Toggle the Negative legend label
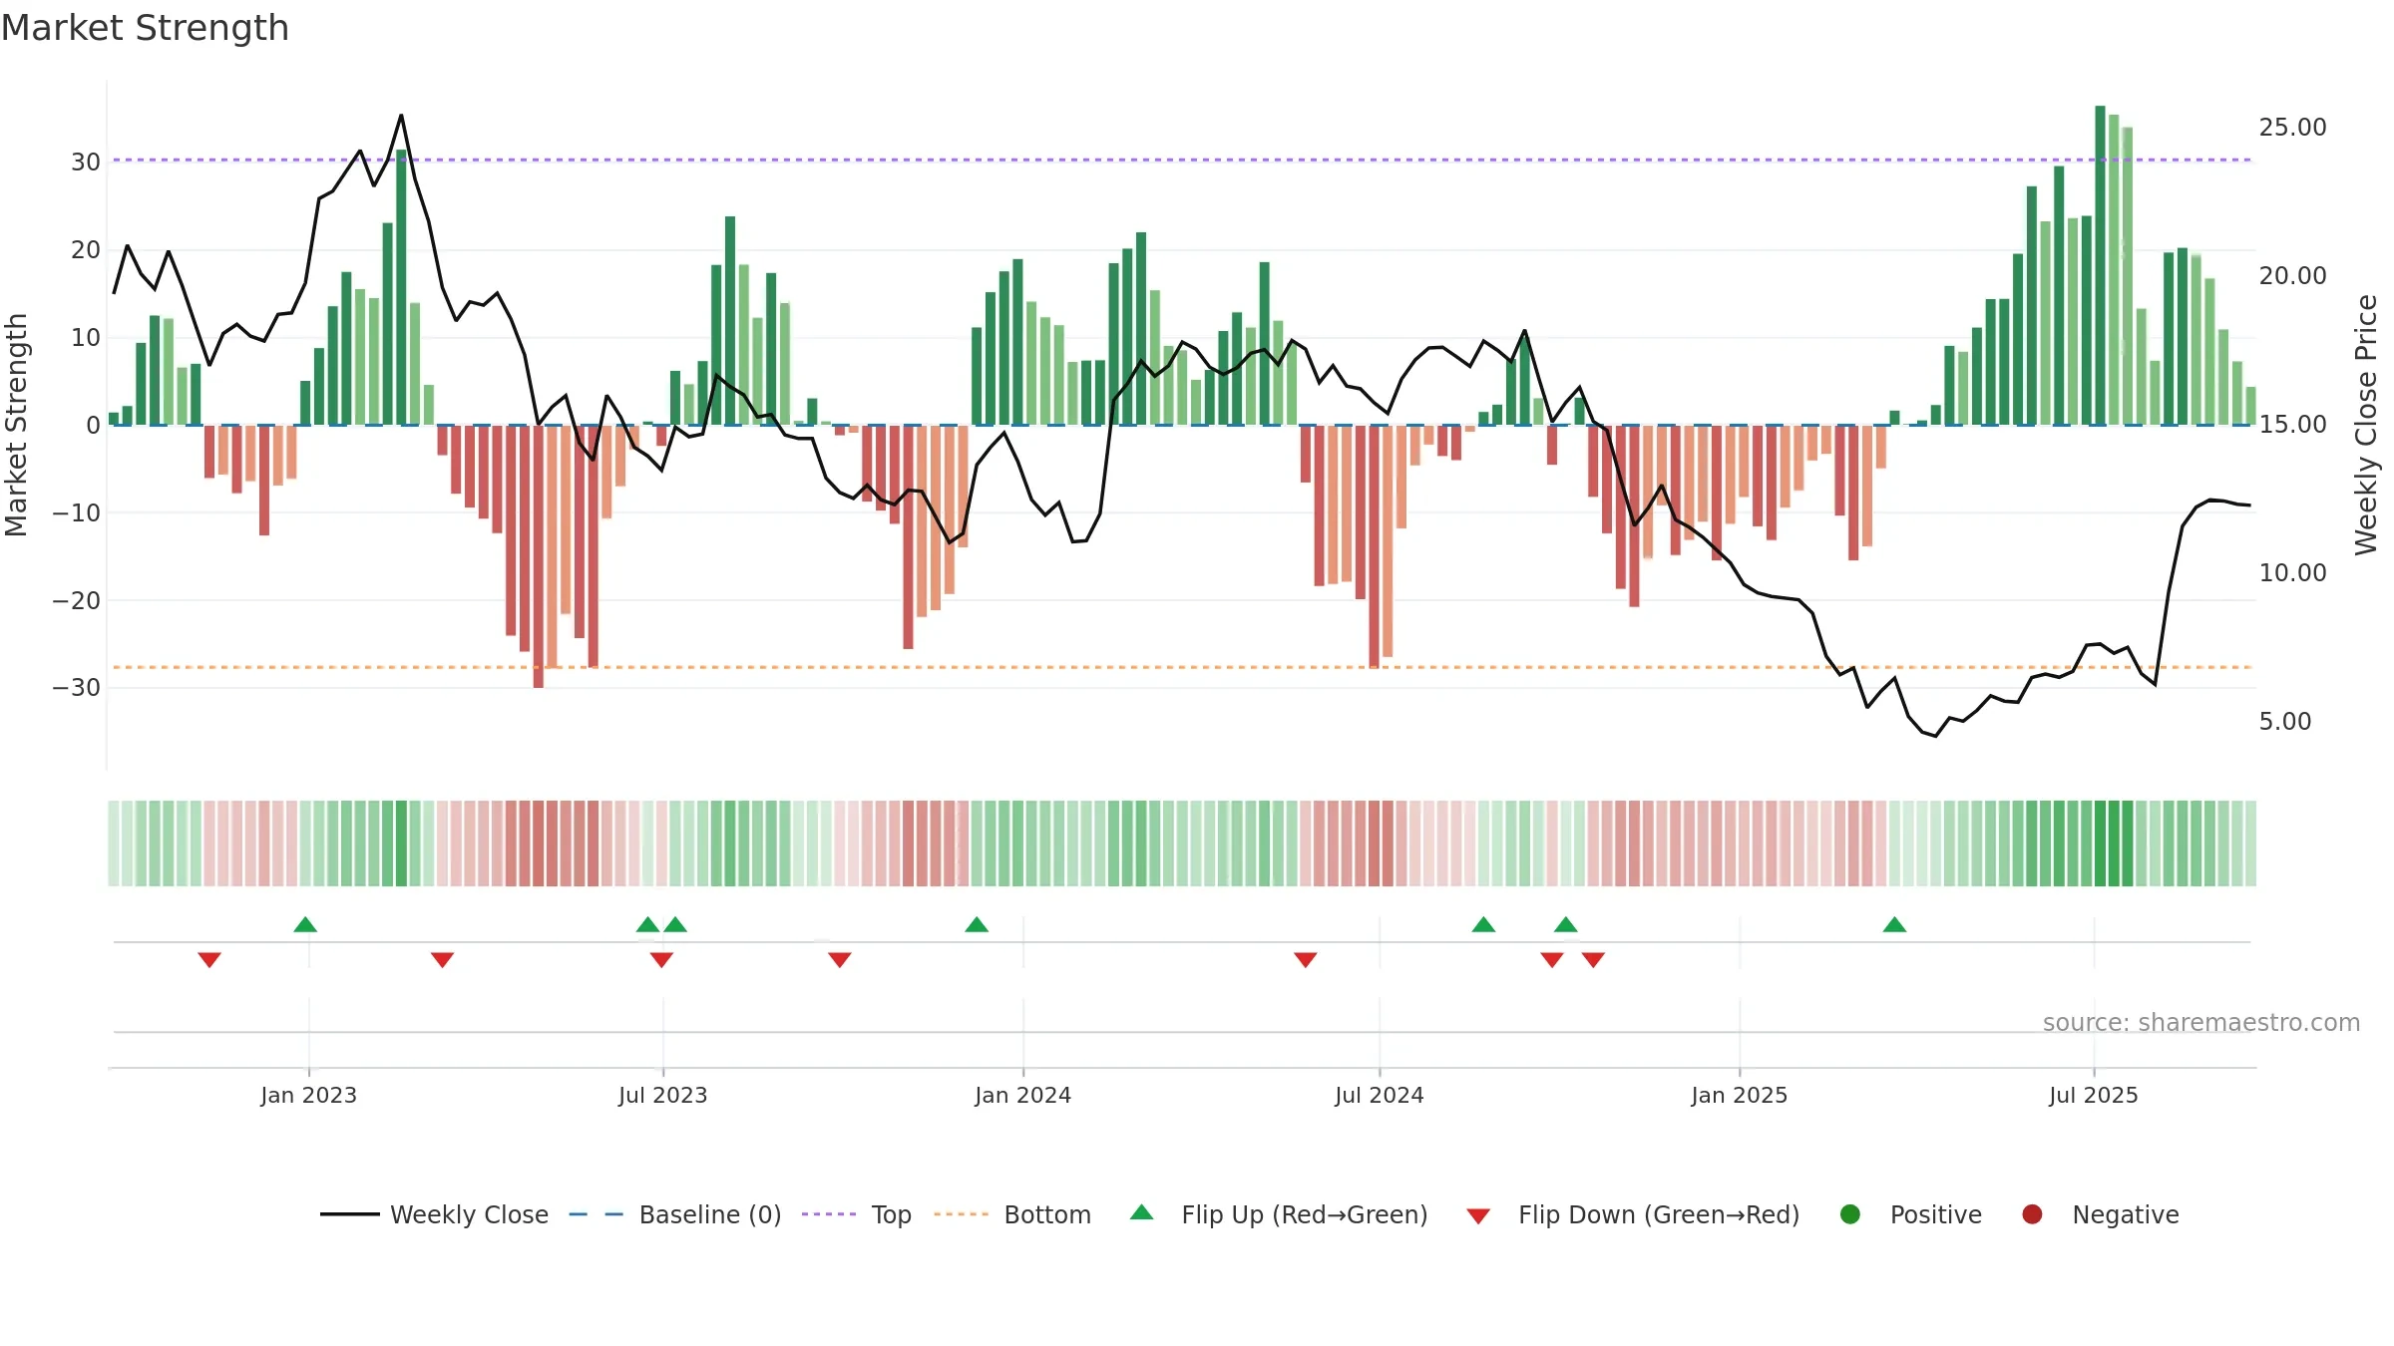Image resolution: width=2394 pixels, height=1346 pixels. (2126, 1214)
